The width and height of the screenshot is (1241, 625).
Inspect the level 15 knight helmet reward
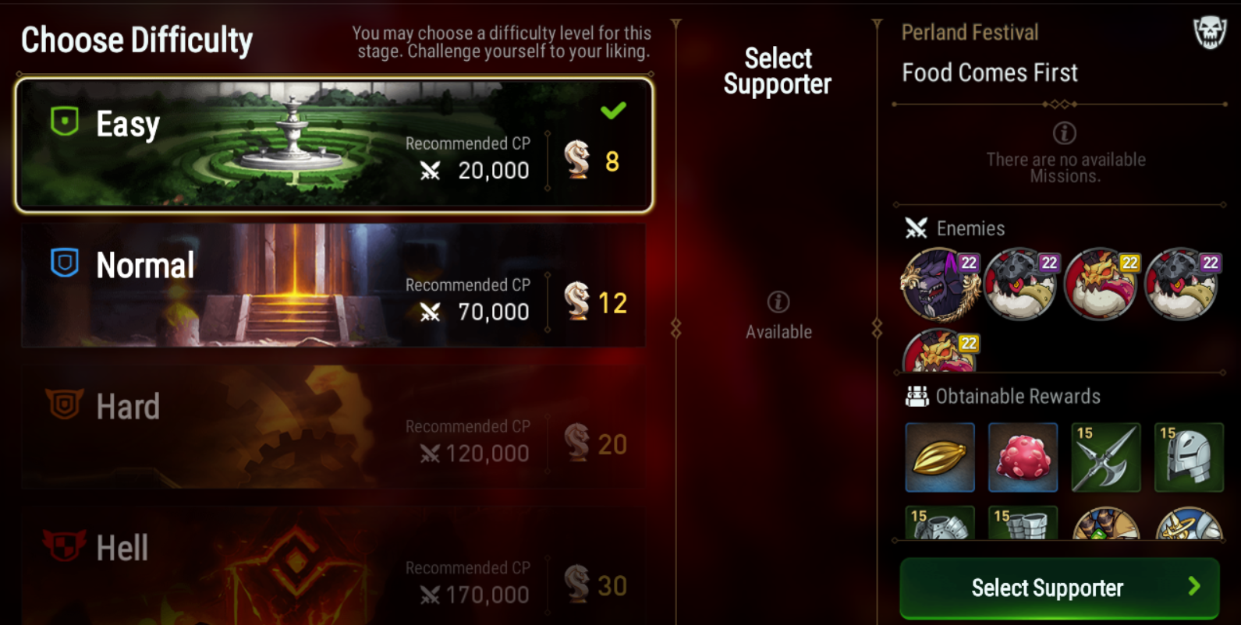(1189, 457)
